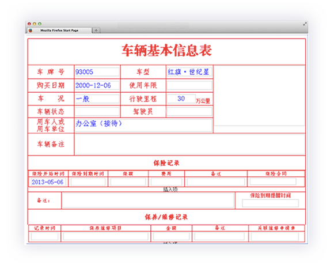Click the 车辆备注 text area

click(x=190, y=144)
